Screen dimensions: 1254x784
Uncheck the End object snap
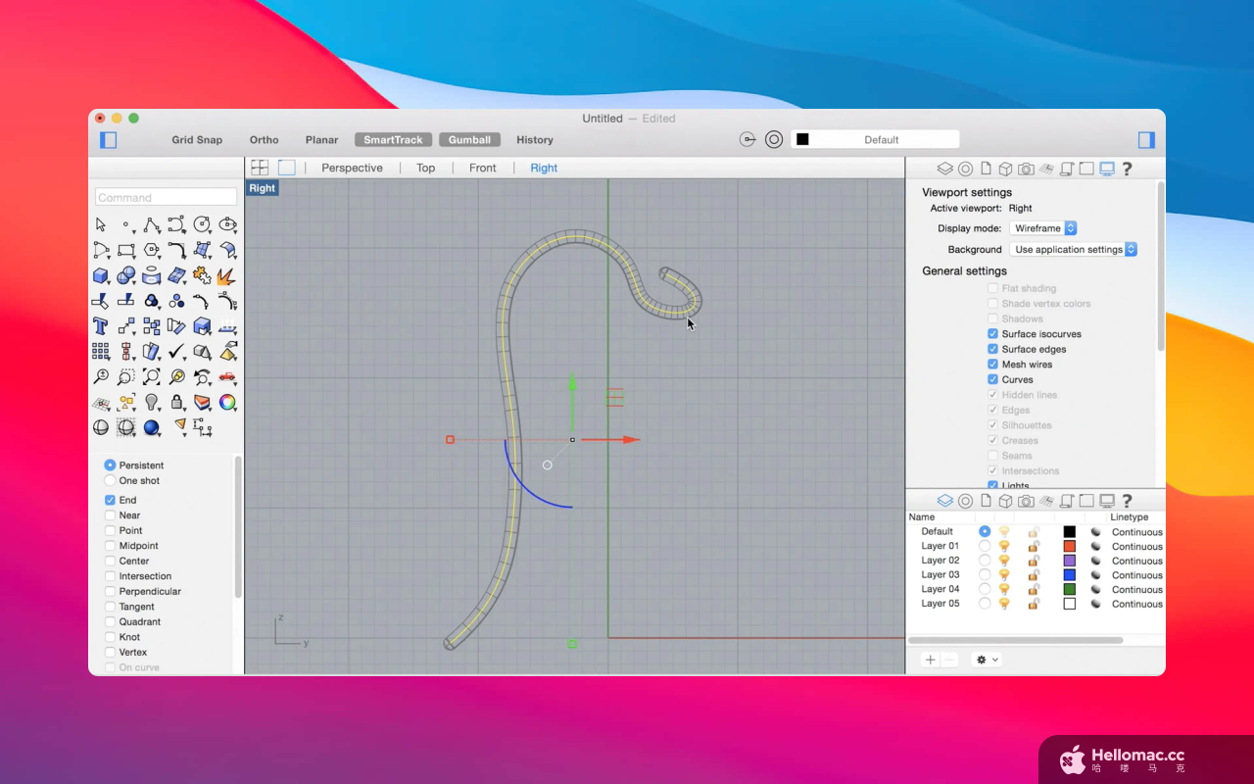(x=110, y=500)
